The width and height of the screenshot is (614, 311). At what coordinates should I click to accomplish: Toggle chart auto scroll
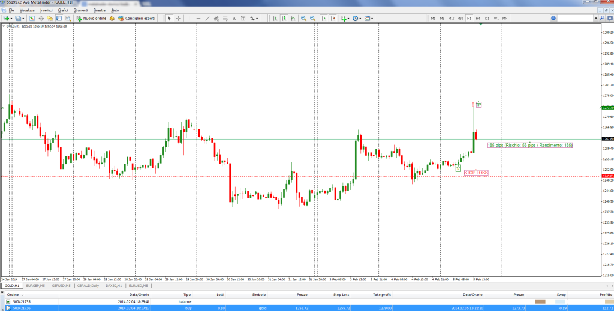324,18
